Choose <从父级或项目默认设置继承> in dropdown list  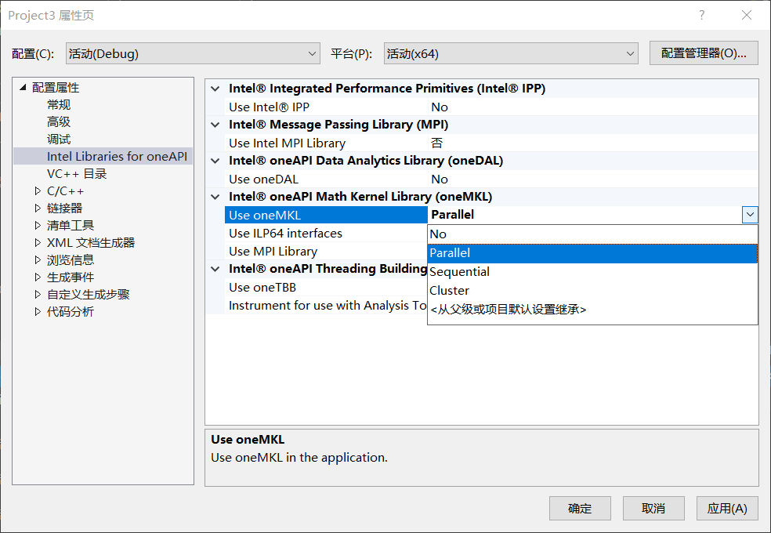(x=592, y=310)
